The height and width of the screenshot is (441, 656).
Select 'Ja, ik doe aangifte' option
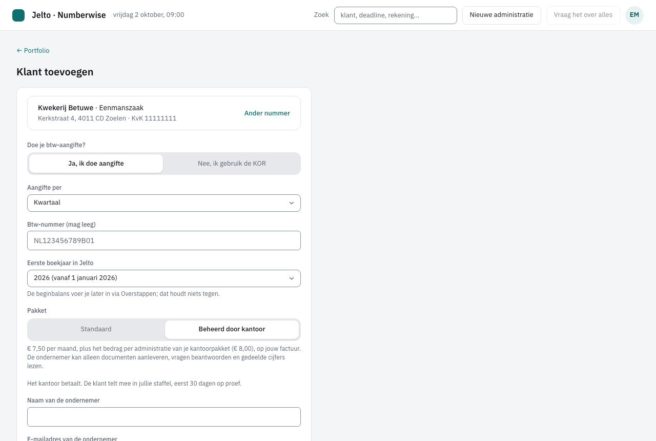click(x=96, y=164)
